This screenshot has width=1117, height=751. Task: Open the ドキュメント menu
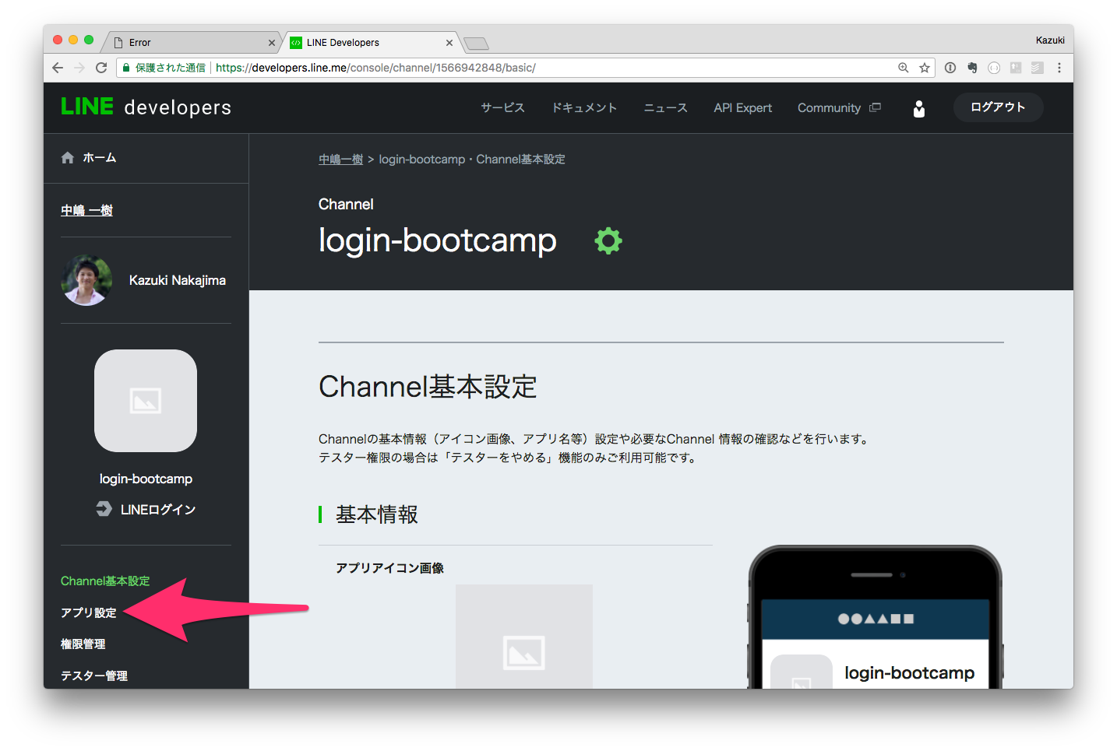(x=584, y=107)
